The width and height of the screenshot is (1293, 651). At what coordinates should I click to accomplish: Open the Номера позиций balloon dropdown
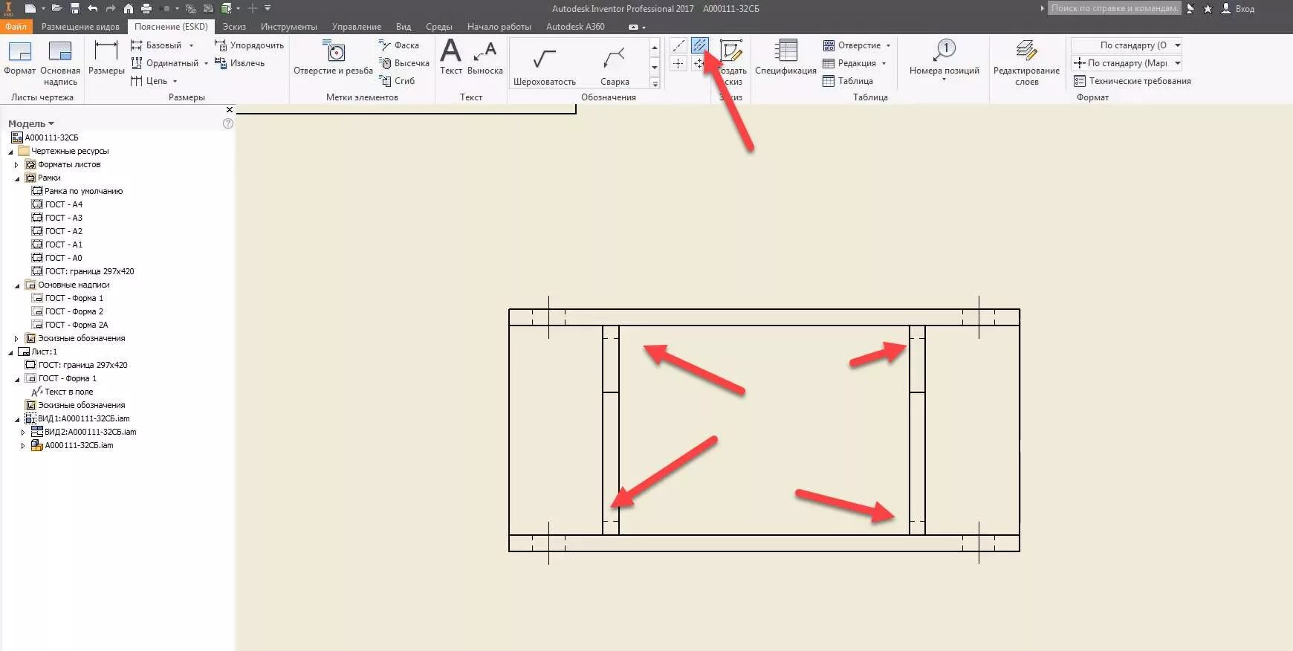tap(944, 80)
